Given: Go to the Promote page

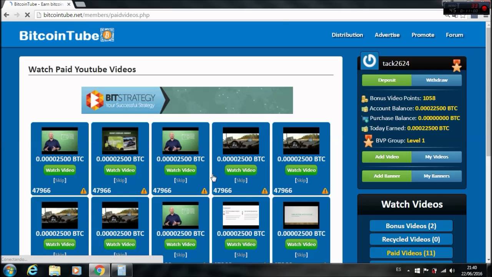Looking at the screenshot, I should (423, 35).
